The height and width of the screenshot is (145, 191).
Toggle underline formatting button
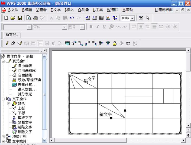point(104,27)
